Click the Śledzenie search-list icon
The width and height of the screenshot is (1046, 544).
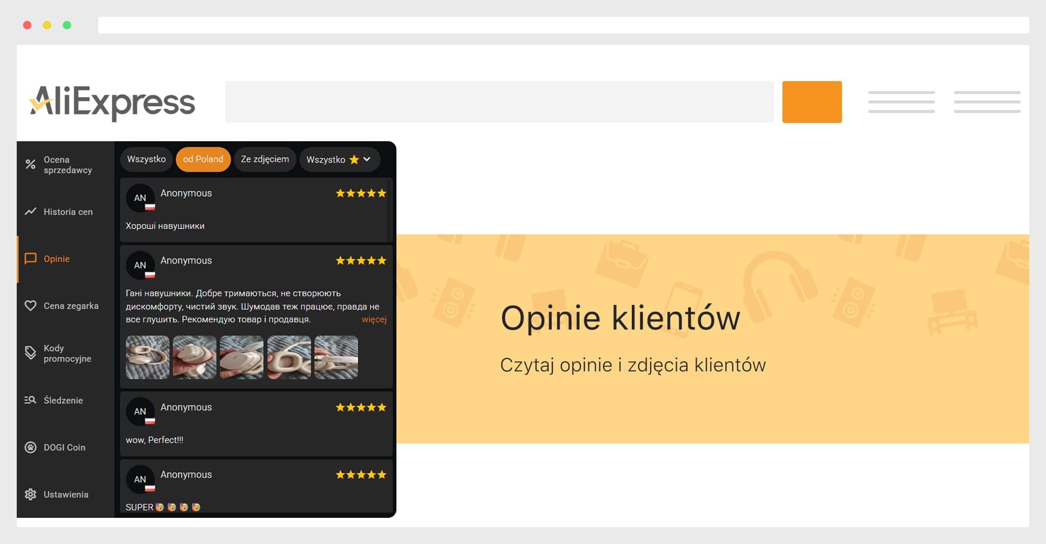click(30, 400)
